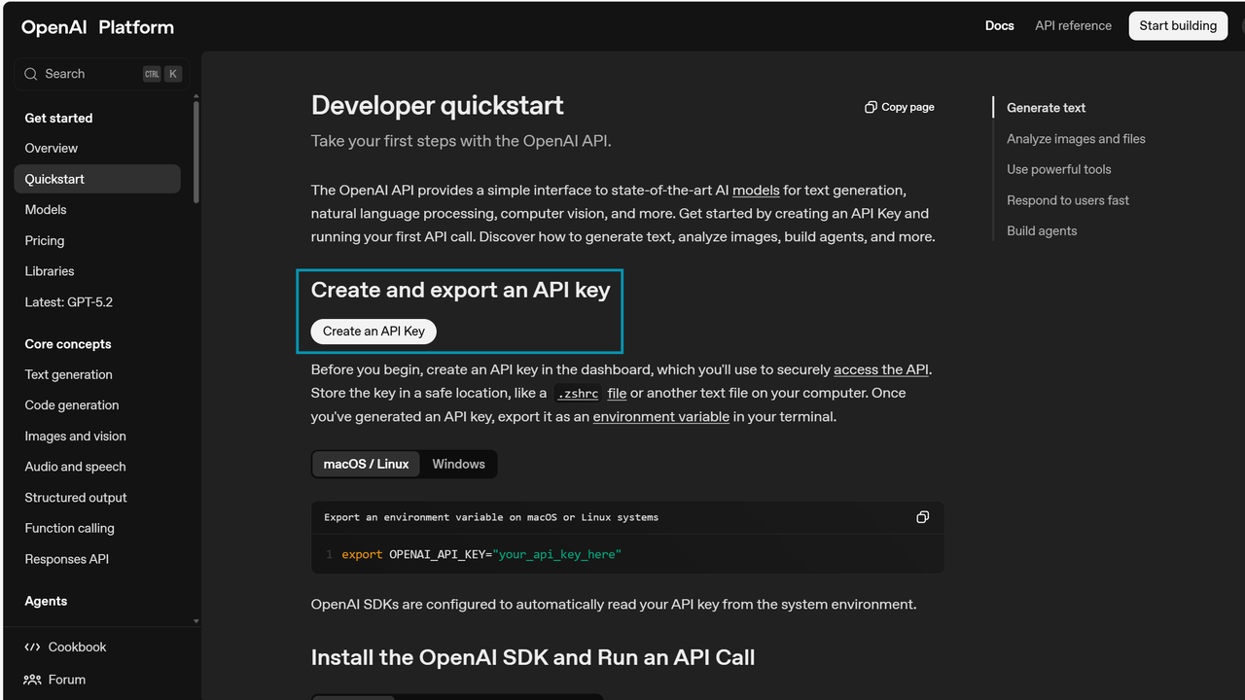Screen dimensions: 1245x700
Task: Click the Cookbook code icon
Action: click(x=32, y=647)
